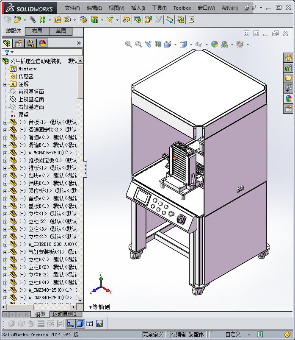Open the PropertyManager tab icon
The width and height of the screenshot is (295, 340).
pyautogui.click(x=18, y=43)
